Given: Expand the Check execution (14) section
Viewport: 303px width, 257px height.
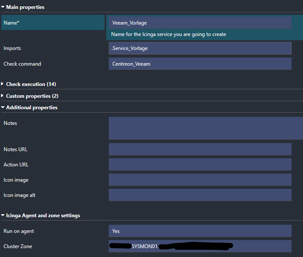Looking at the screenshot, I should coord(31,84).
